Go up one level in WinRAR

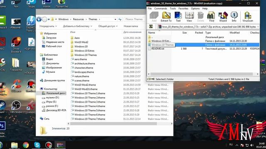pyautogui.click(x=151, y=26)
